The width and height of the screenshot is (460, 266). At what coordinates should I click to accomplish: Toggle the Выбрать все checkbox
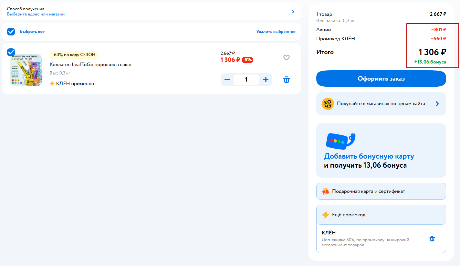coord(11,32)
